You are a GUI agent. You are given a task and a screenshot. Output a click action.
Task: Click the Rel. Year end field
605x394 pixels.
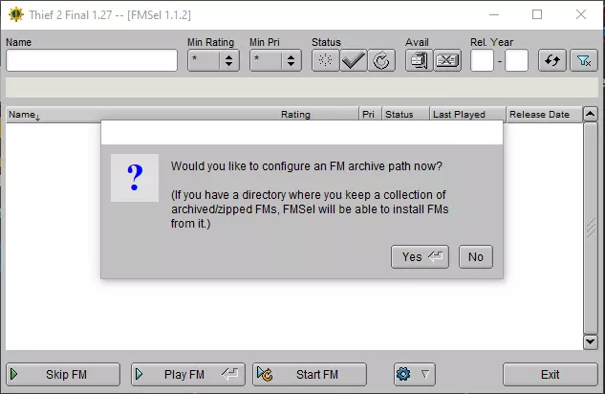pyautogui.click(x=517, y=60)
